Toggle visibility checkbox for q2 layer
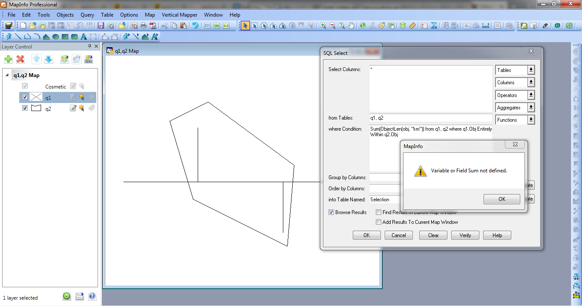582x306 pixels. click(x=25, y=108)
